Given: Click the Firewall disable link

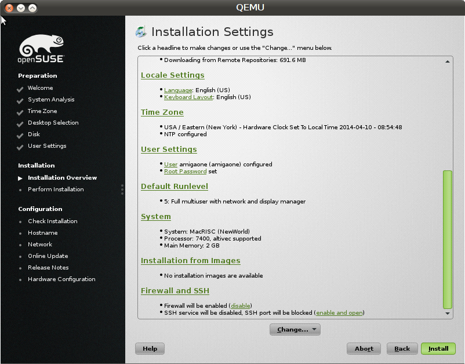Looking at the screenshot, I should 241,305.
